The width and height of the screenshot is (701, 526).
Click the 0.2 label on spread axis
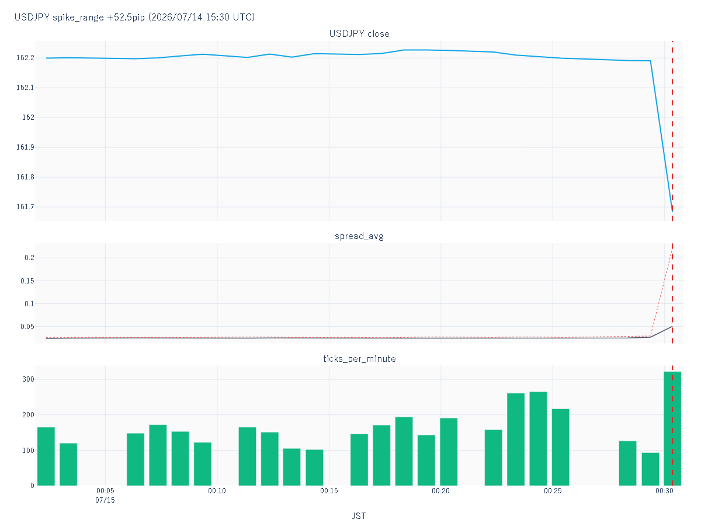29,258
